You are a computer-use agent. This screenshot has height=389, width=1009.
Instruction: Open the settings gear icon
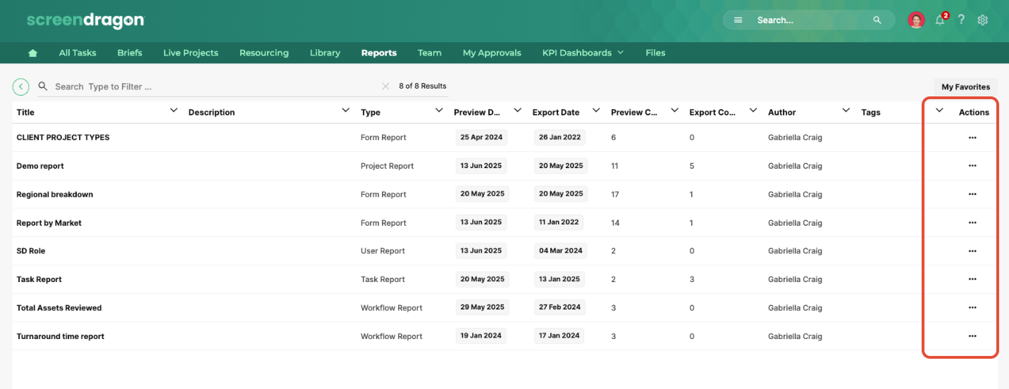[x=983, y=20]
